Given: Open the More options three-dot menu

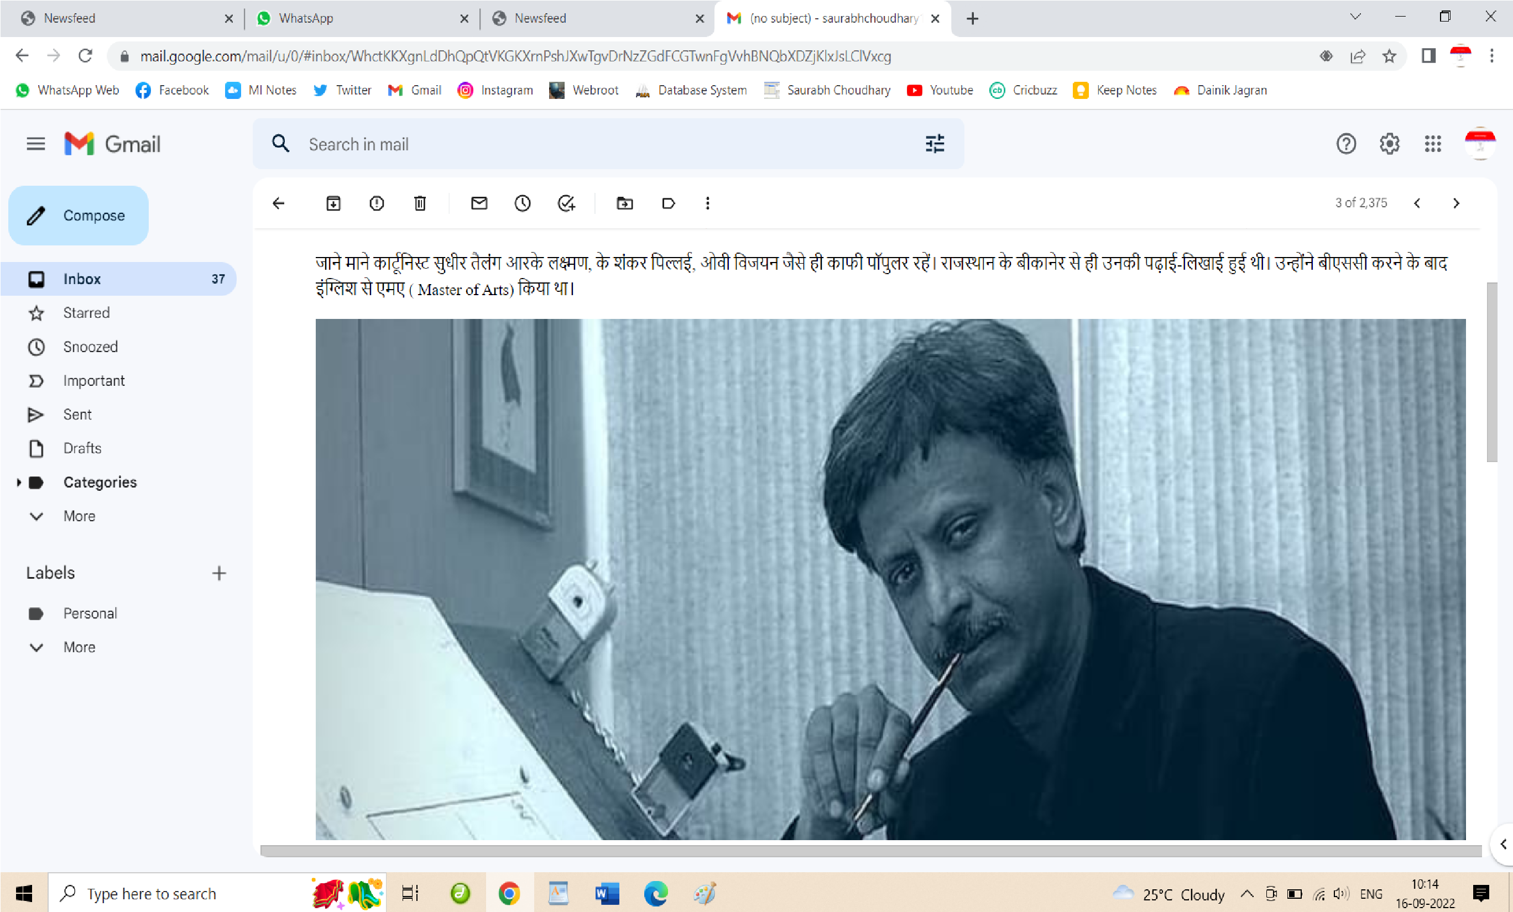Looking at the screenshot, I should click(x=707, y=203).
